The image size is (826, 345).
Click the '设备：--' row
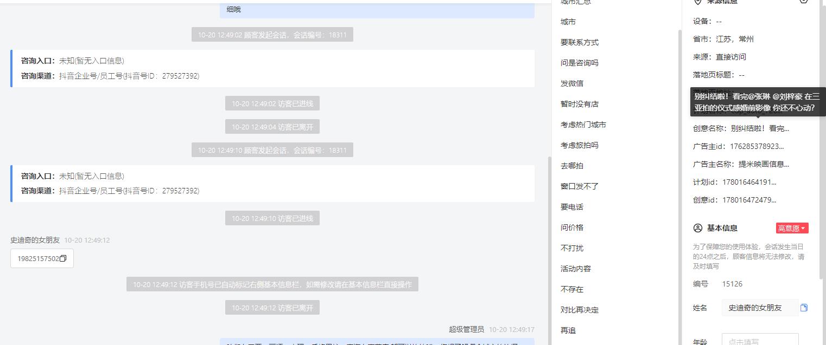click(x=707, y=21)
